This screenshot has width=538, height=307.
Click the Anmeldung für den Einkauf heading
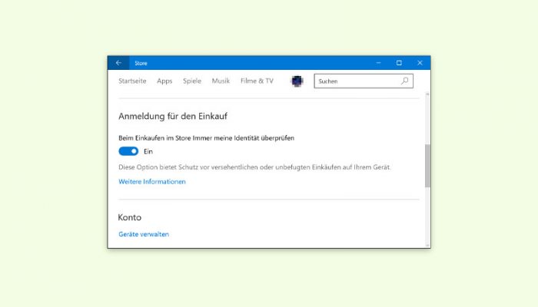(x=173, y=116)
